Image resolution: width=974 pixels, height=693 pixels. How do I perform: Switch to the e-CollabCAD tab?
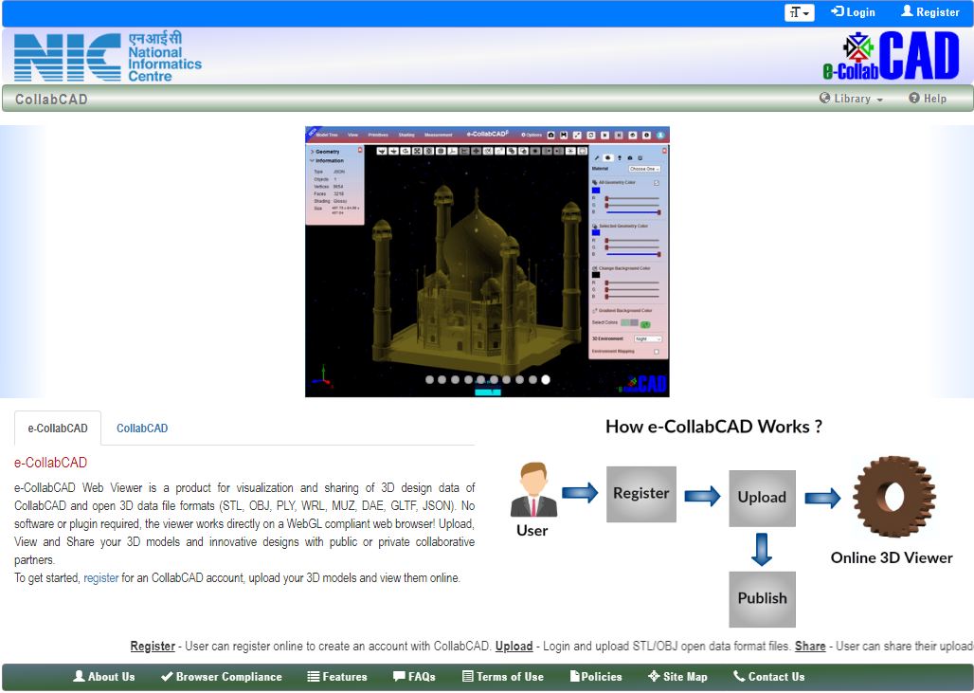point(58,429)
